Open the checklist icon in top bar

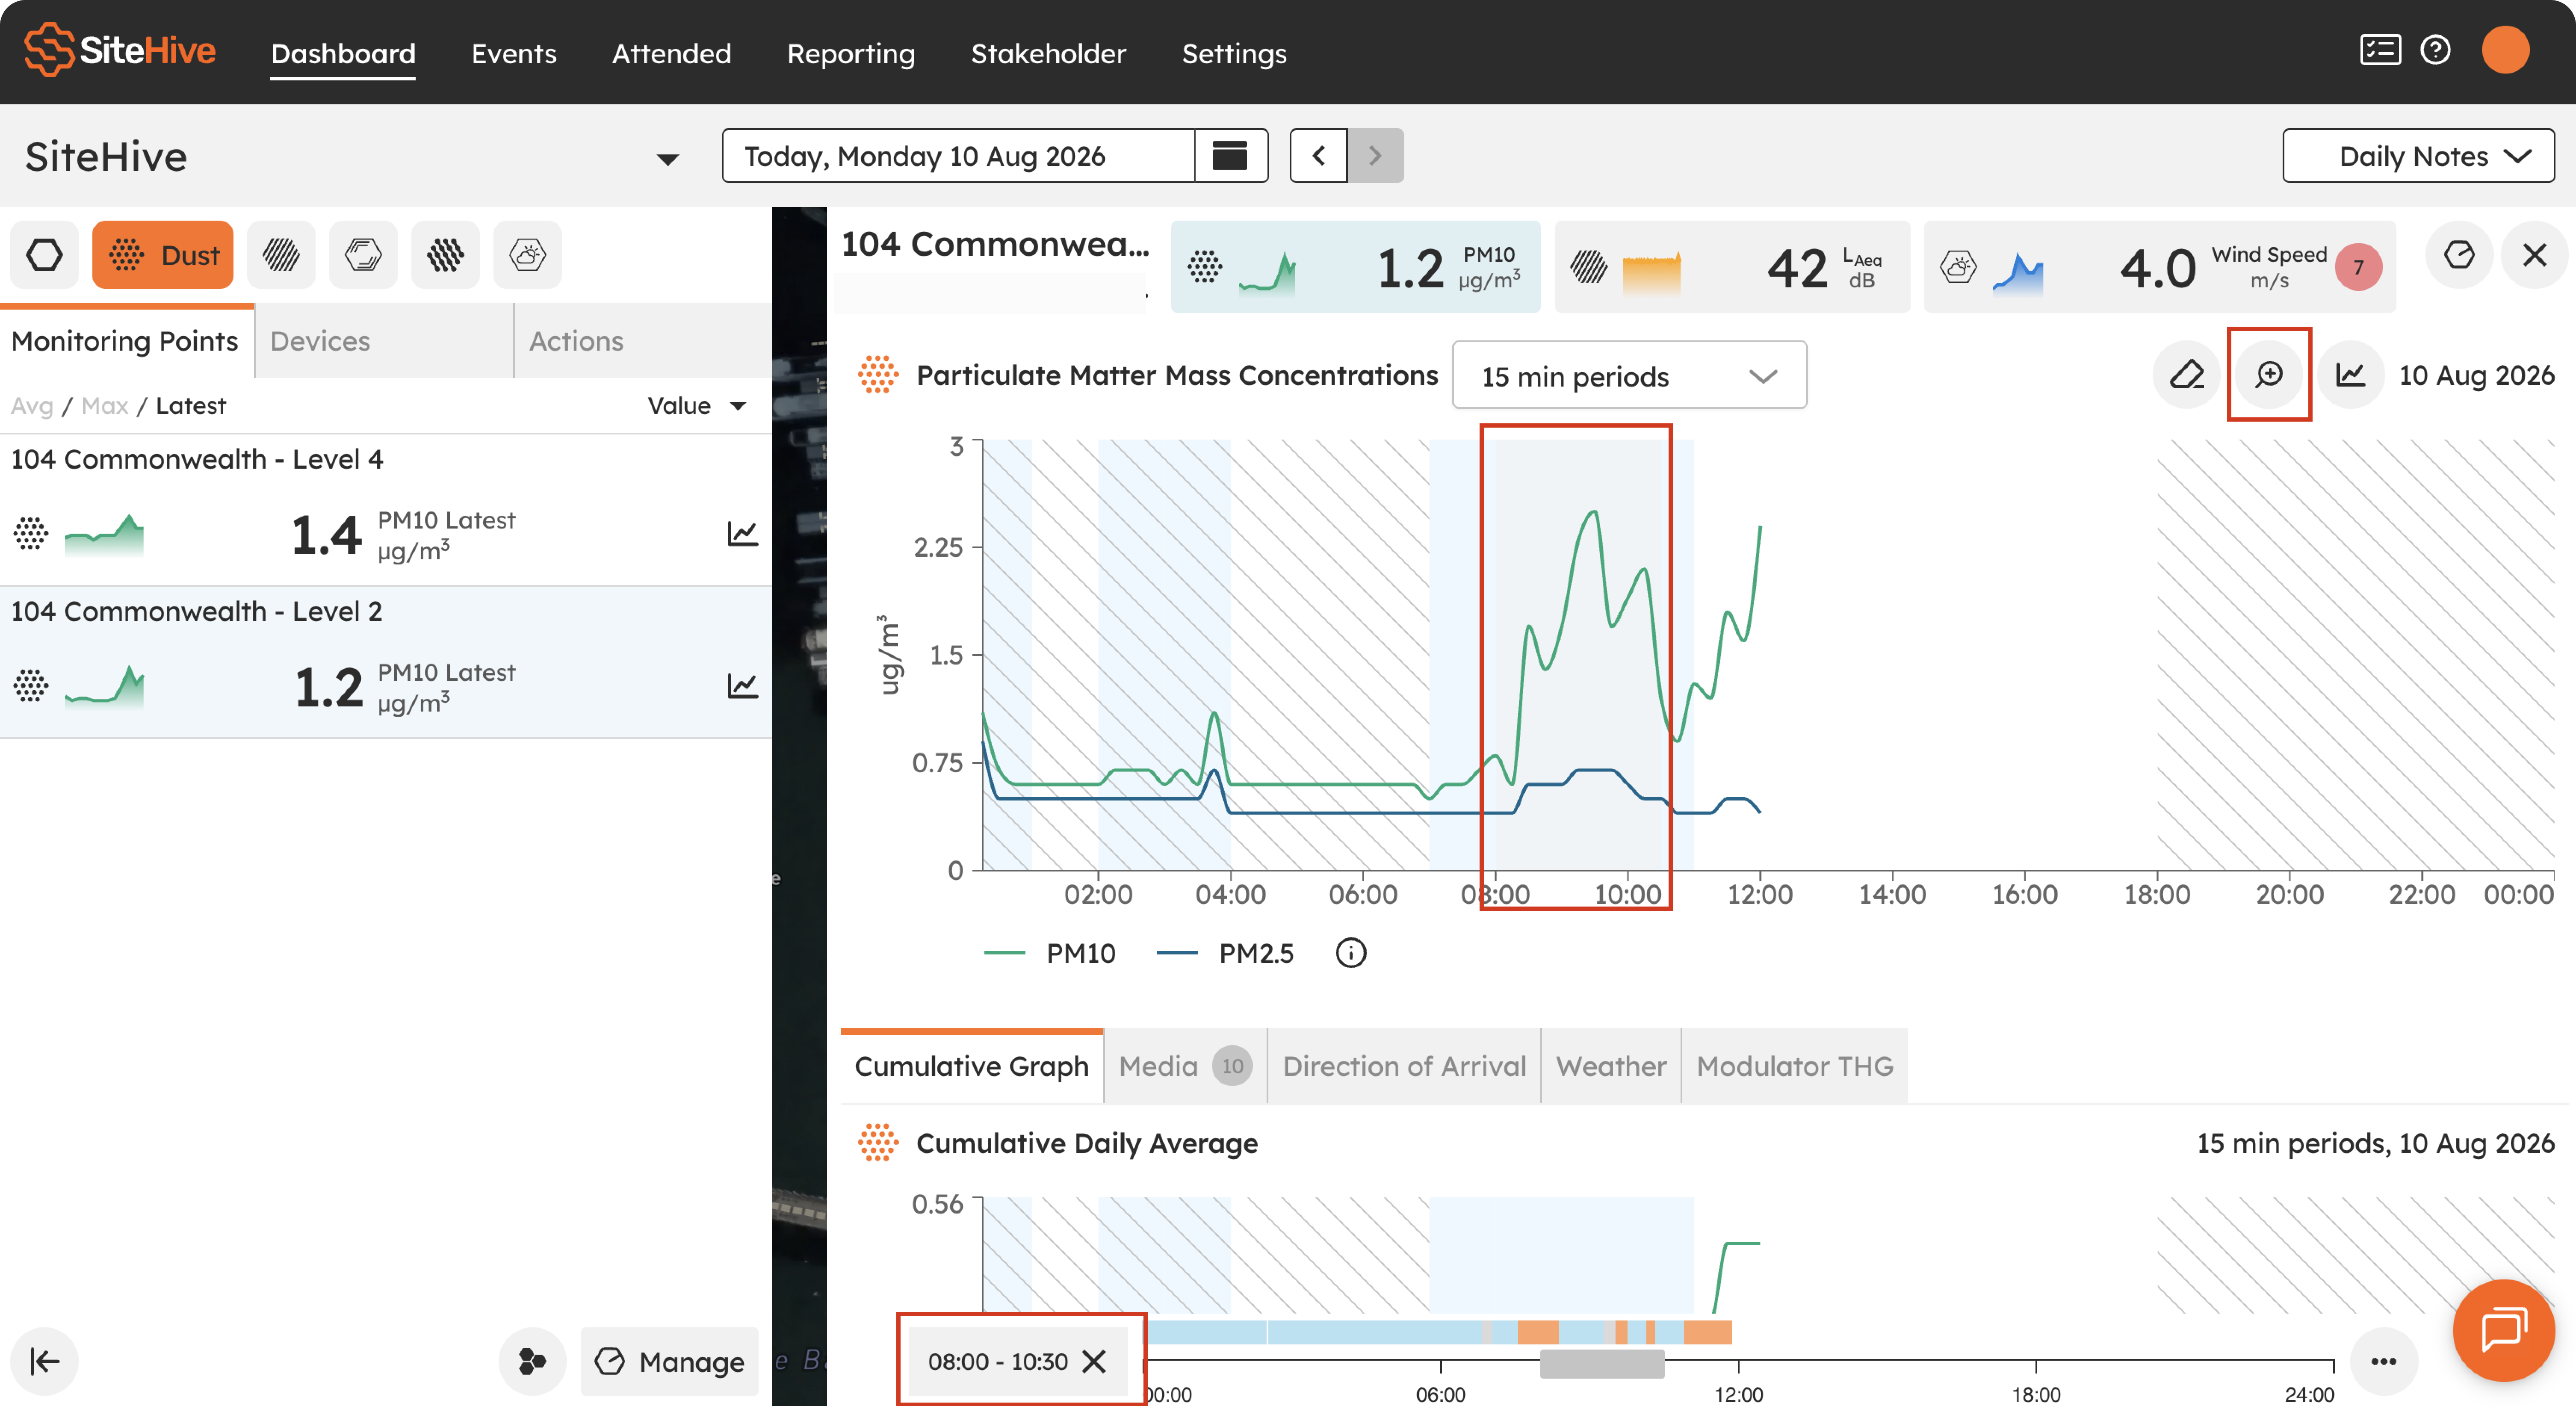point(2380,50)
